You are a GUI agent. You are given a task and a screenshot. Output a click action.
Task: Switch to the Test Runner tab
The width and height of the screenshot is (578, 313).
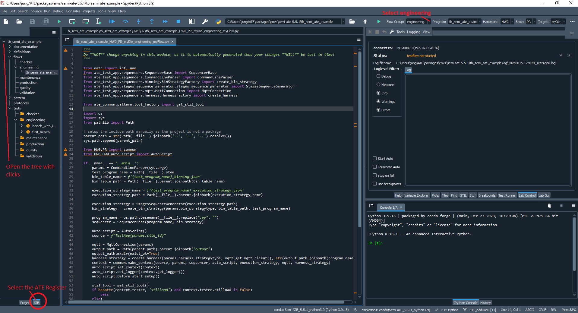click(507, 195)
